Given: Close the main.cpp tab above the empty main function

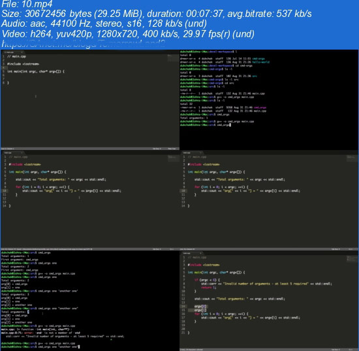Looking at the screenshot, I should tap(22, 52).
